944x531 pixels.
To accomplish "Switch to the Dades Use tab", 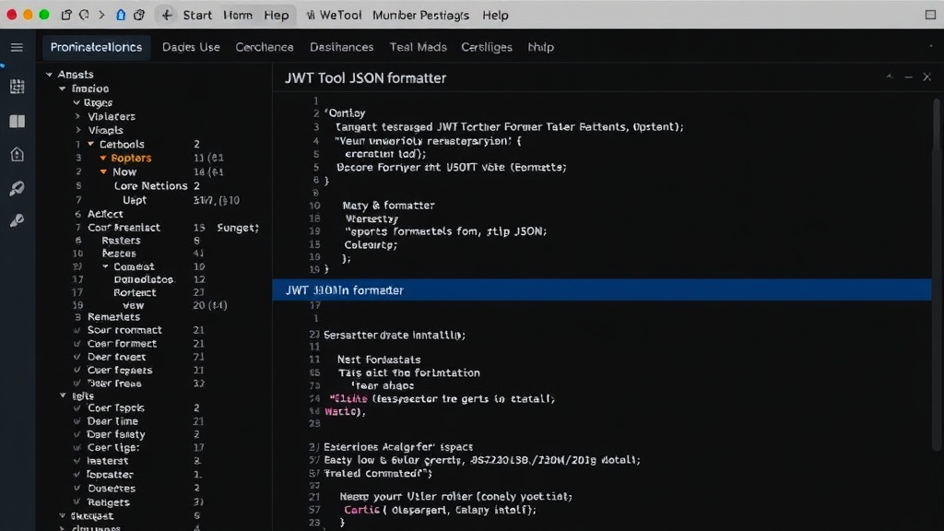I will click(191, 47).
